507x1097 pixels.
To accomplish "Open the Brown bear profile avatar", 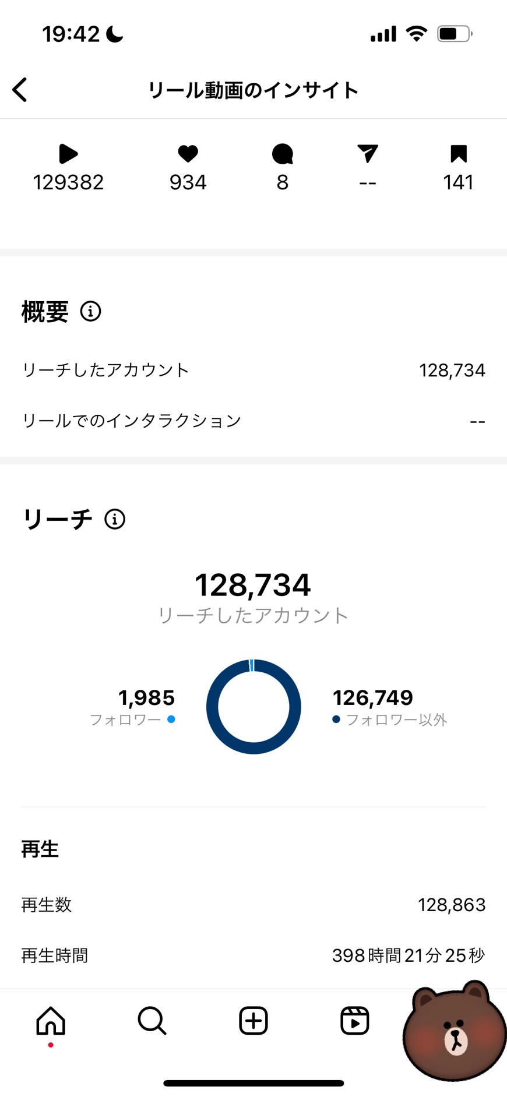I will pyautogui.click(x=455, y=1030).
